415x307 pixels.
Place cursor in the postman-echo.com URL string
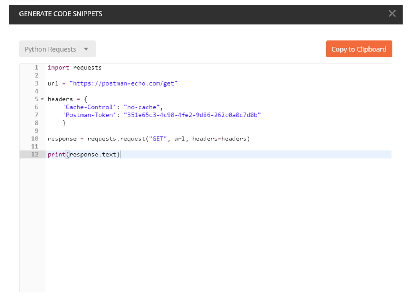coord(123,83)
